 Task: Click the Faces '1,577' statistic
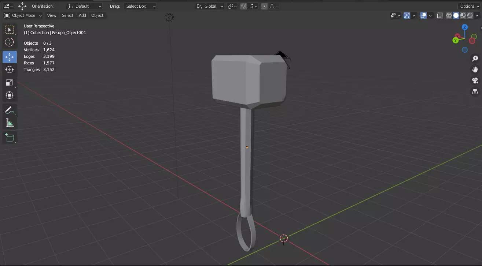(x=49, y=63)
